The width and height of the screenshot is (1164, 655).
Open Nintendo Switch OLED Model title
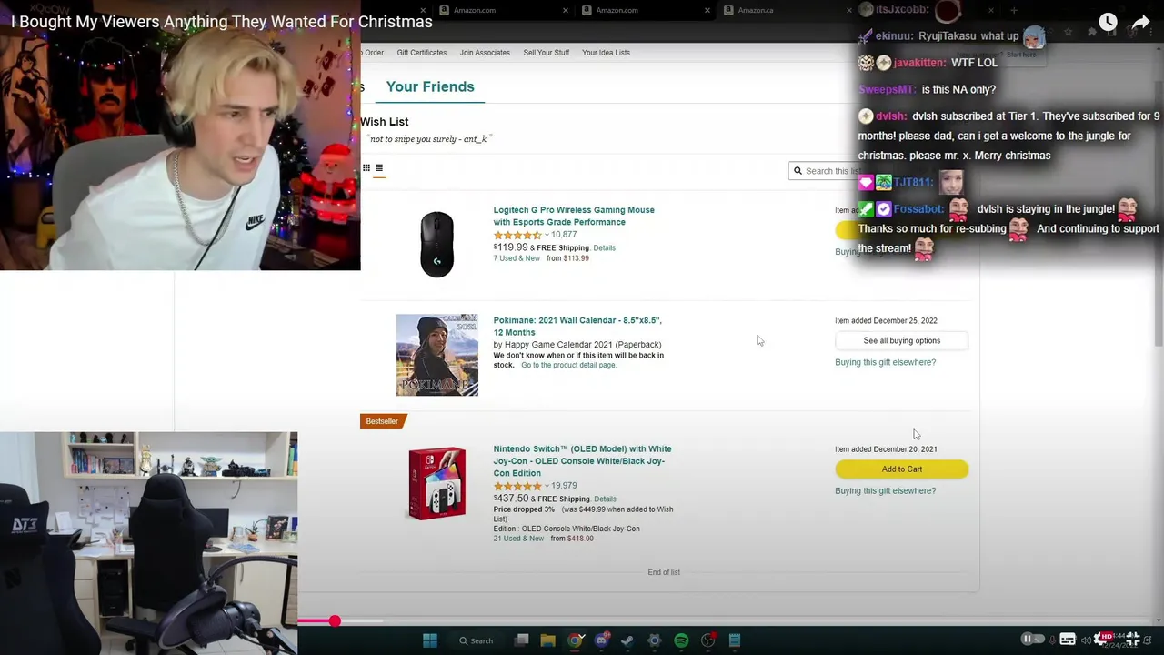pyautogui.click(x=582, y=461)
